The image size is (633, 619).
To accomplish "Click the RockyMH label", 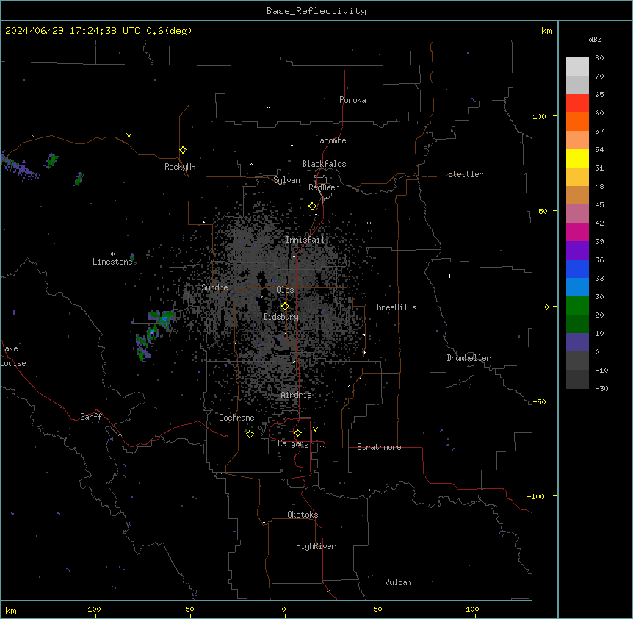I will (180, 167).
